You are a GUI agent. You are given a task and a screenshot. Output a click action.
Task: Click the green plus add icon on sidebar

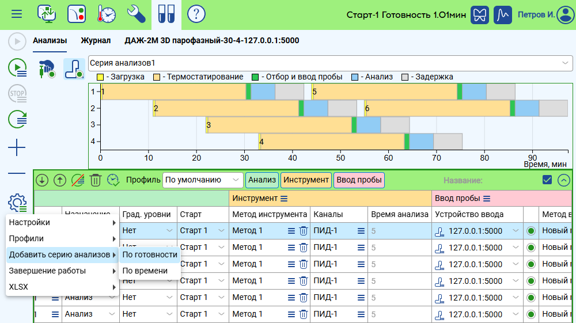17,148
